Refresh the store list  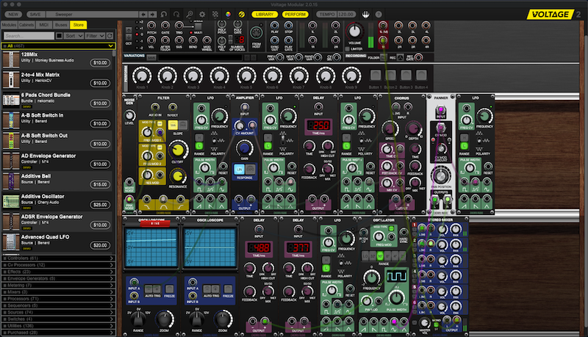click(x=110, y=35)
